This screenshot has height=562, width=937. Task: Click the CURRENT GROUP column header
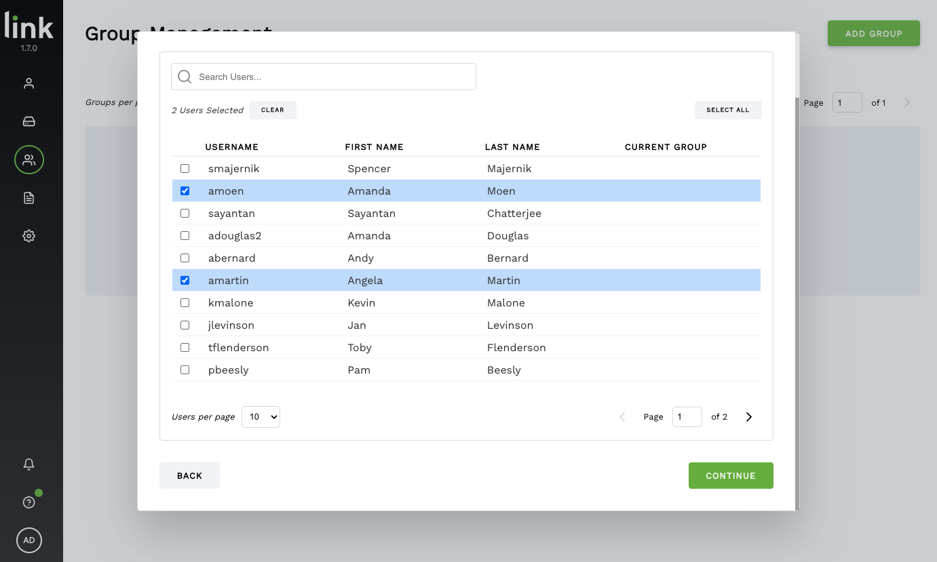tap(666, 147)
